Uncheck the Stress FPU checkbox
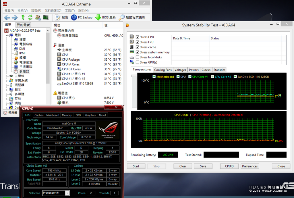 (x=138, y=42)
